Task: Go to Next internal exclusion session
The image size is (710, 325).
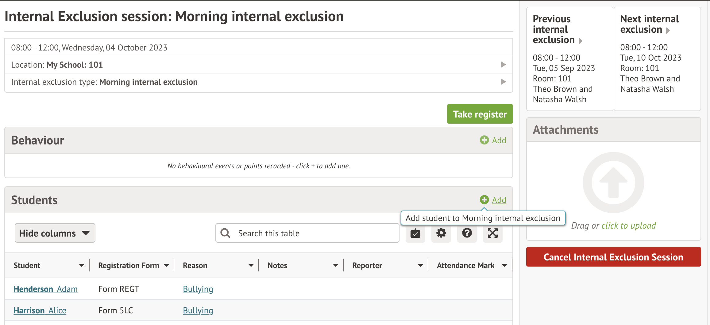Action: click(x=649, y=24)
